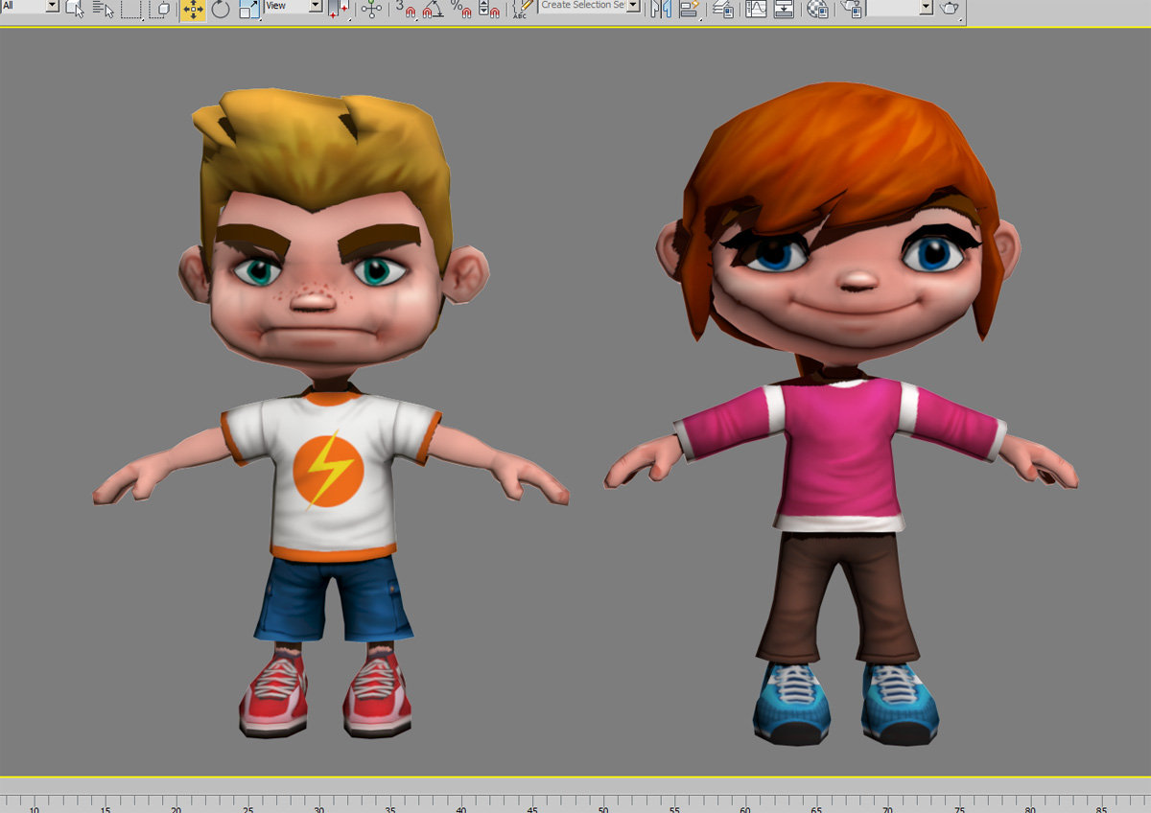Toggle Spinner Snap on
The image size is (1151, 813).
click(x=486, y=10)
